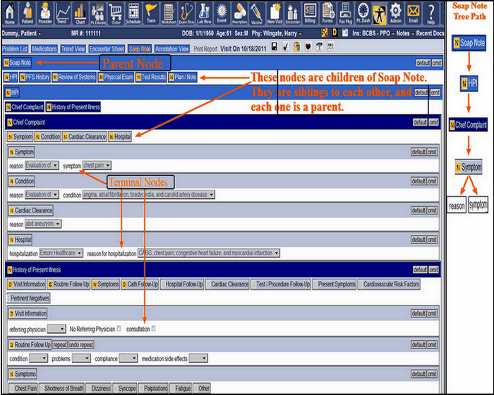Click the undo repeat button
The width and height of the screenshot is (494, 395).
(x=81, y=345)
